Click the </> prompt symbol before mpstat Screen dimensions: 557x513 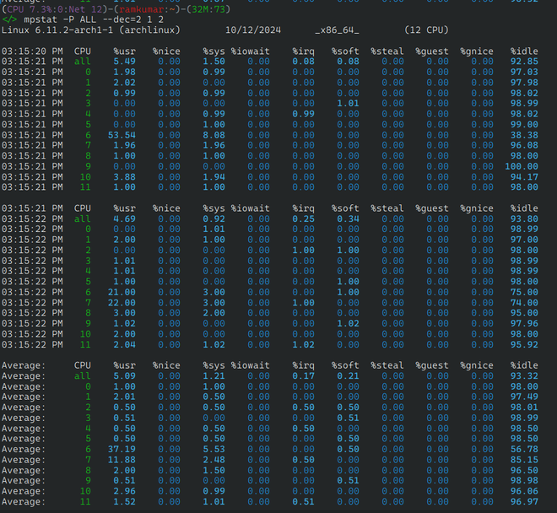pyautogui.click(x=10, y=19)
